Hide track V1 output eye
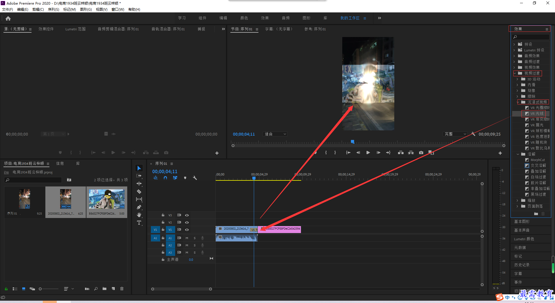The height and width of the screenshot is (303, 555). 187,230
